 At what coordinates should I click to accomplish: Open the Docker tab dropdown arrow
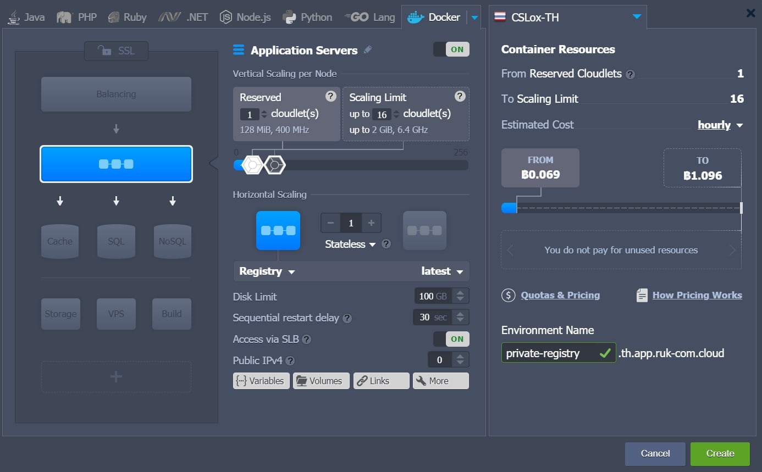(474, 18)
